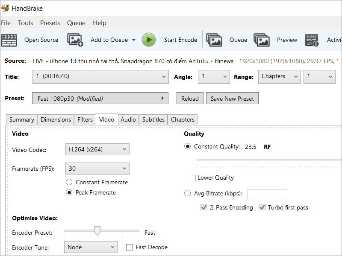Switch to the Audio tab
342x256 pixels.
[x=128, y=119]
